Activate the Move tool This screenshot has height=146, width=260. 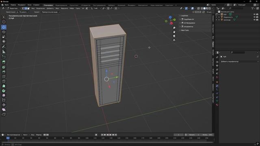point(4,27)
